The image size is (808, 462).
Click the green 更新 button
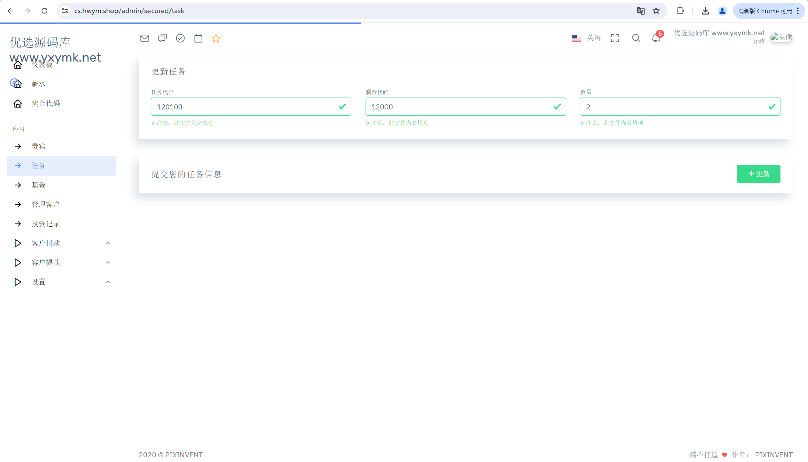(758, 174)
